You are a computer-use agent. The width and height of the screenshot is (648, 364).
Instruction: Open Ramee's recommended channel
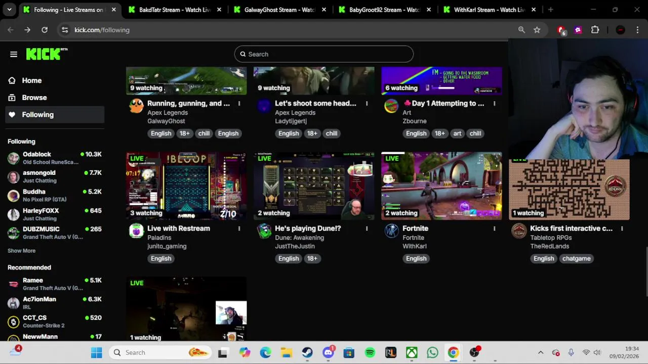[x=55, y=284]
